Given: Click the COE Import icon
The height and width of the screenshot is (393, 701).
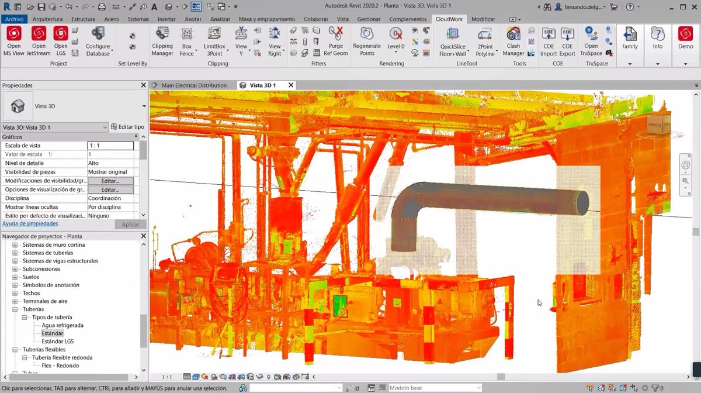Looking at the screenshot, I should coord(549,41).
